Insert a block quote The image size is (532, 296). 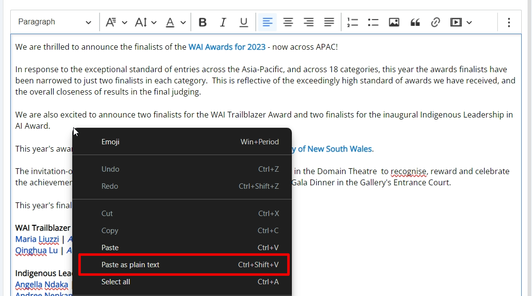(415, 22)
